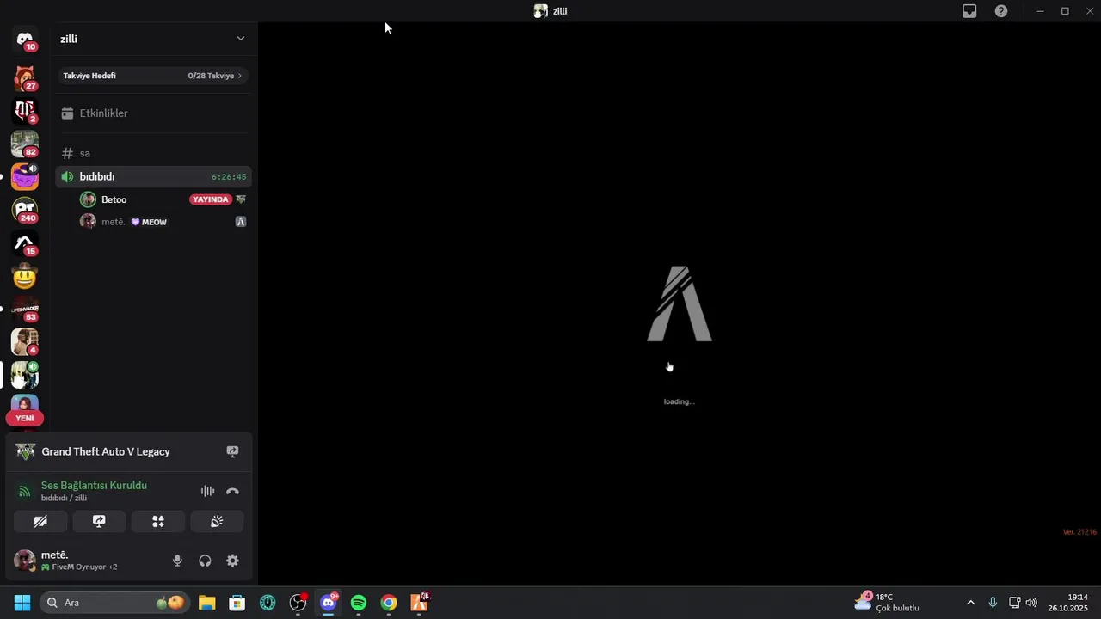Click user Betoo in voice channel
The width and height of the screenshot is (1101, 619).
click(x=114, y=199)
